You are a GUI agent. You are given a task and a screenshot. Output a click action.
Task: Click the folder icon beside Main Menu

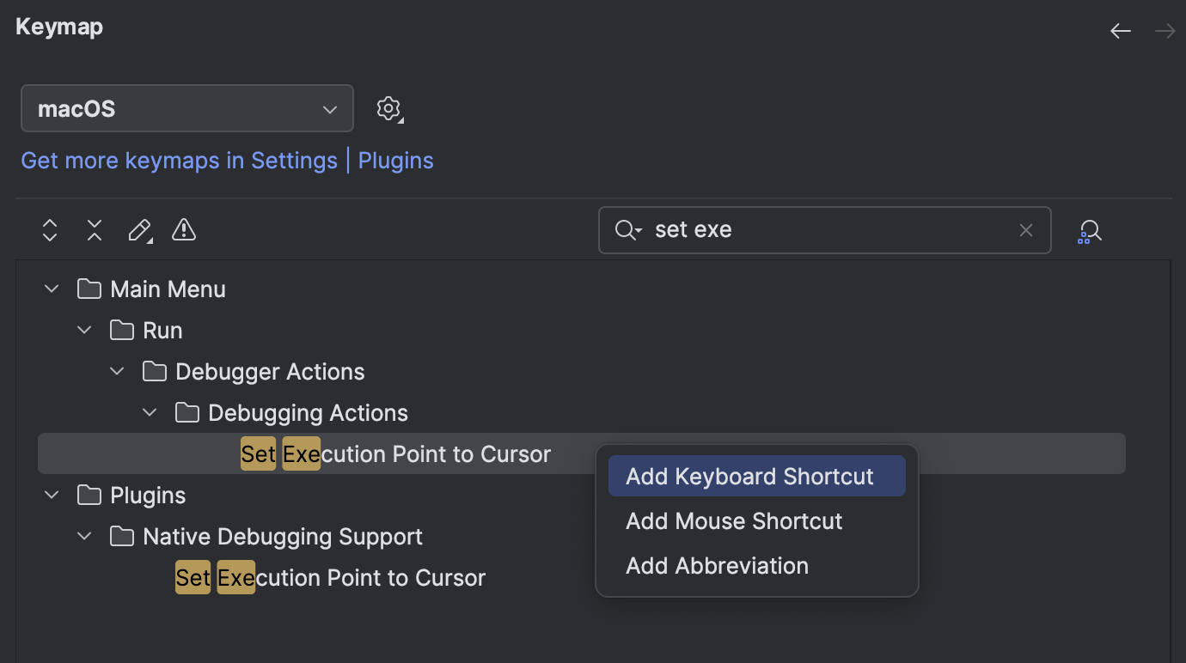[x=89, y=289]
